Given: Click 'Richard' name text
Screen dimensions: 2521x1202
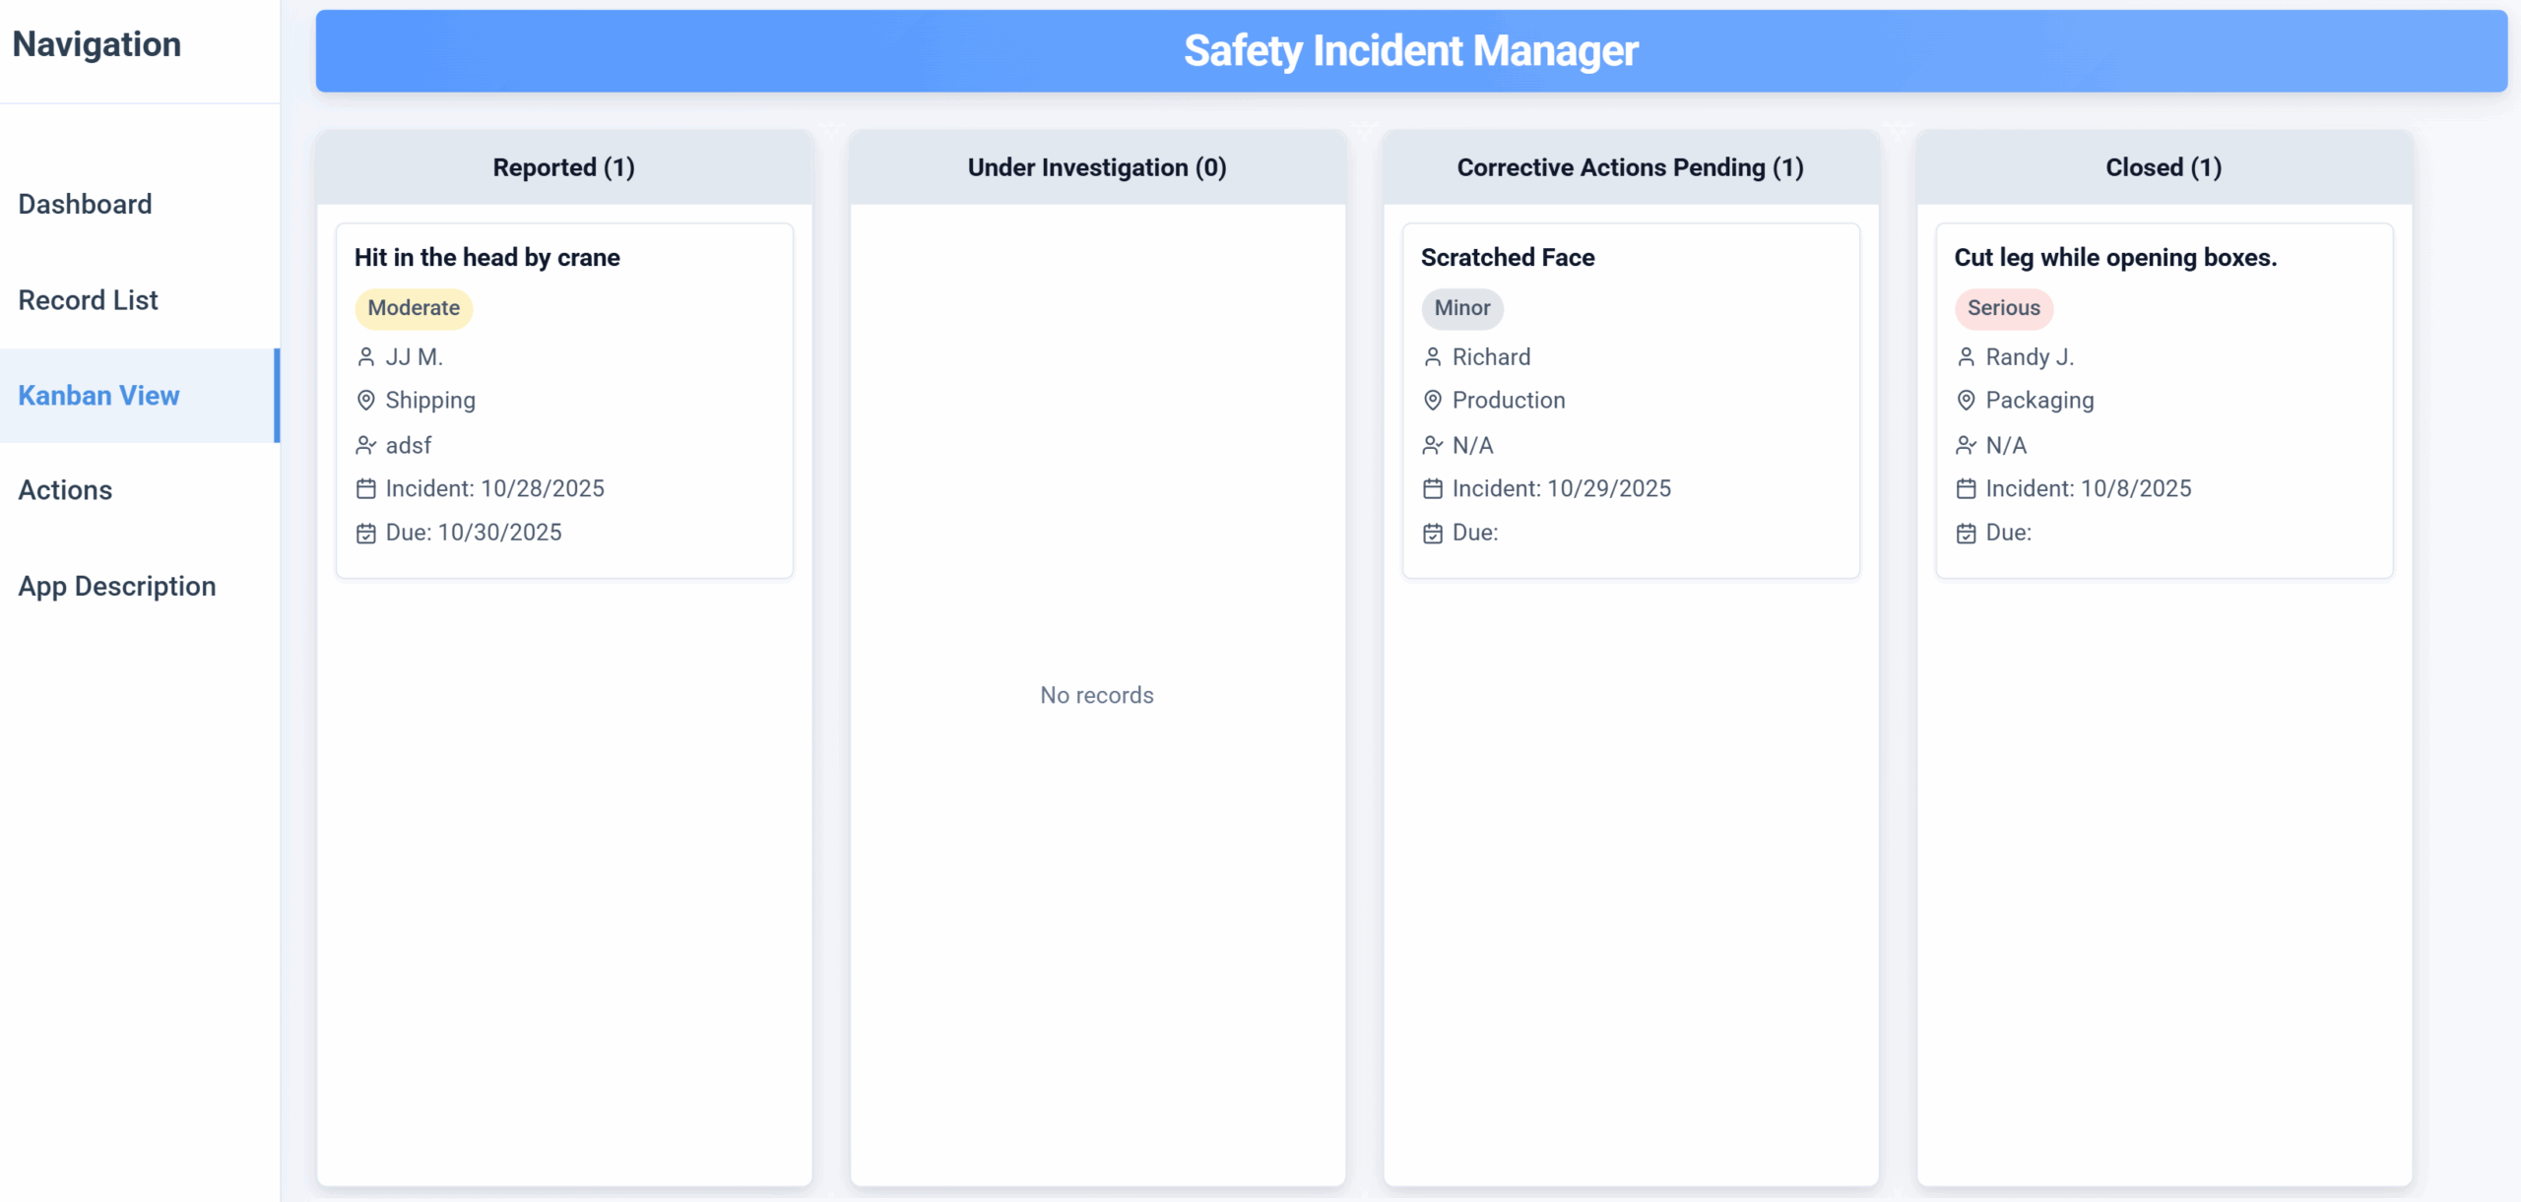Looking at the screenshot, I should (x=1492, y=356).
